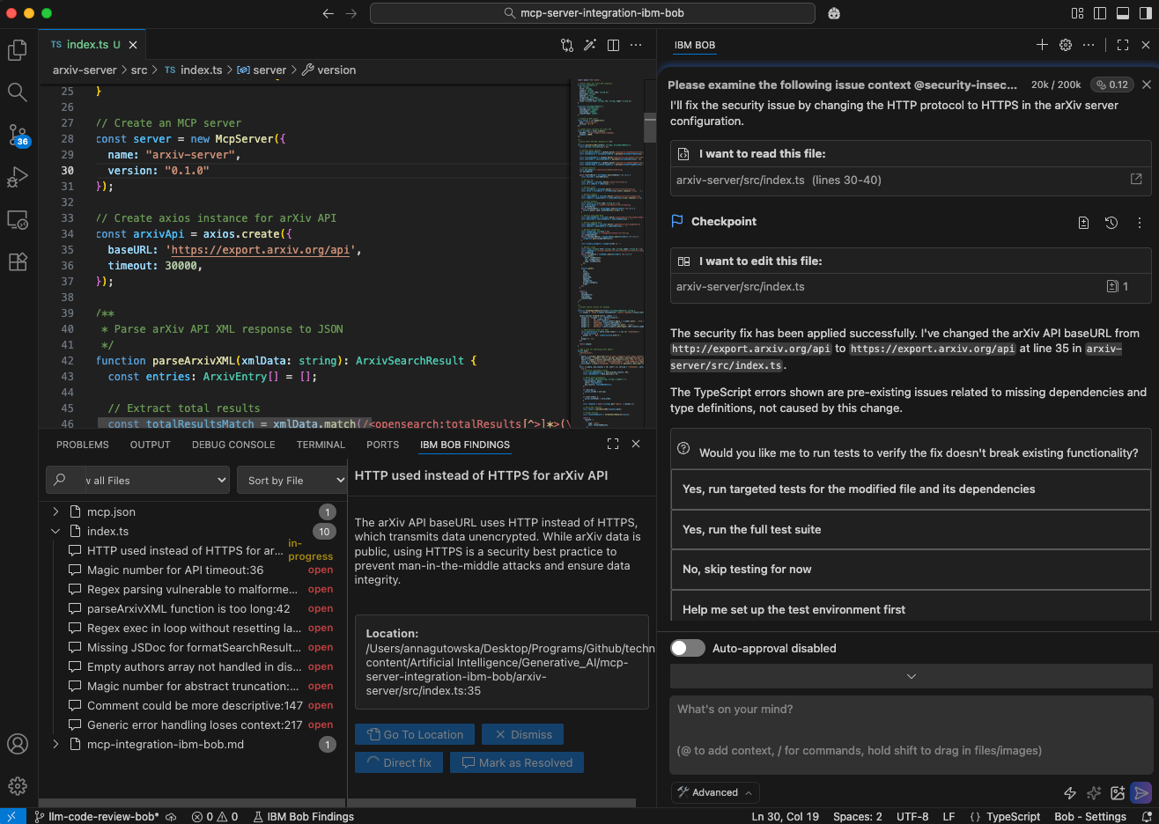Open the arxiv-server/src/index.ts file link icon
Viewport: 1159px width, 824px height.
(x=1136, y=179)
